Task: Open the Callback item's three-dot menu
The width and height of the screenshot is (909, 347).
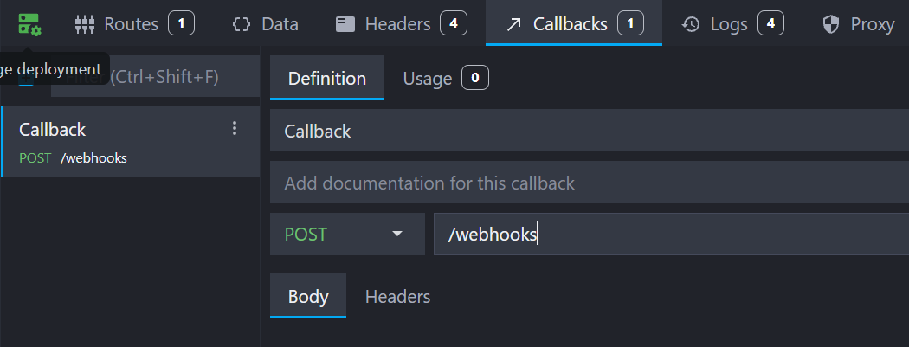Action: pos(234,129)
